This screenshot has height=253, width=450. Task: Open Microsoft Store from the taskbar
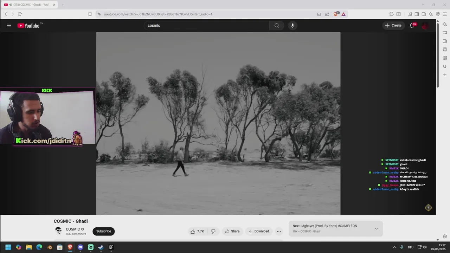click(60, 247)
